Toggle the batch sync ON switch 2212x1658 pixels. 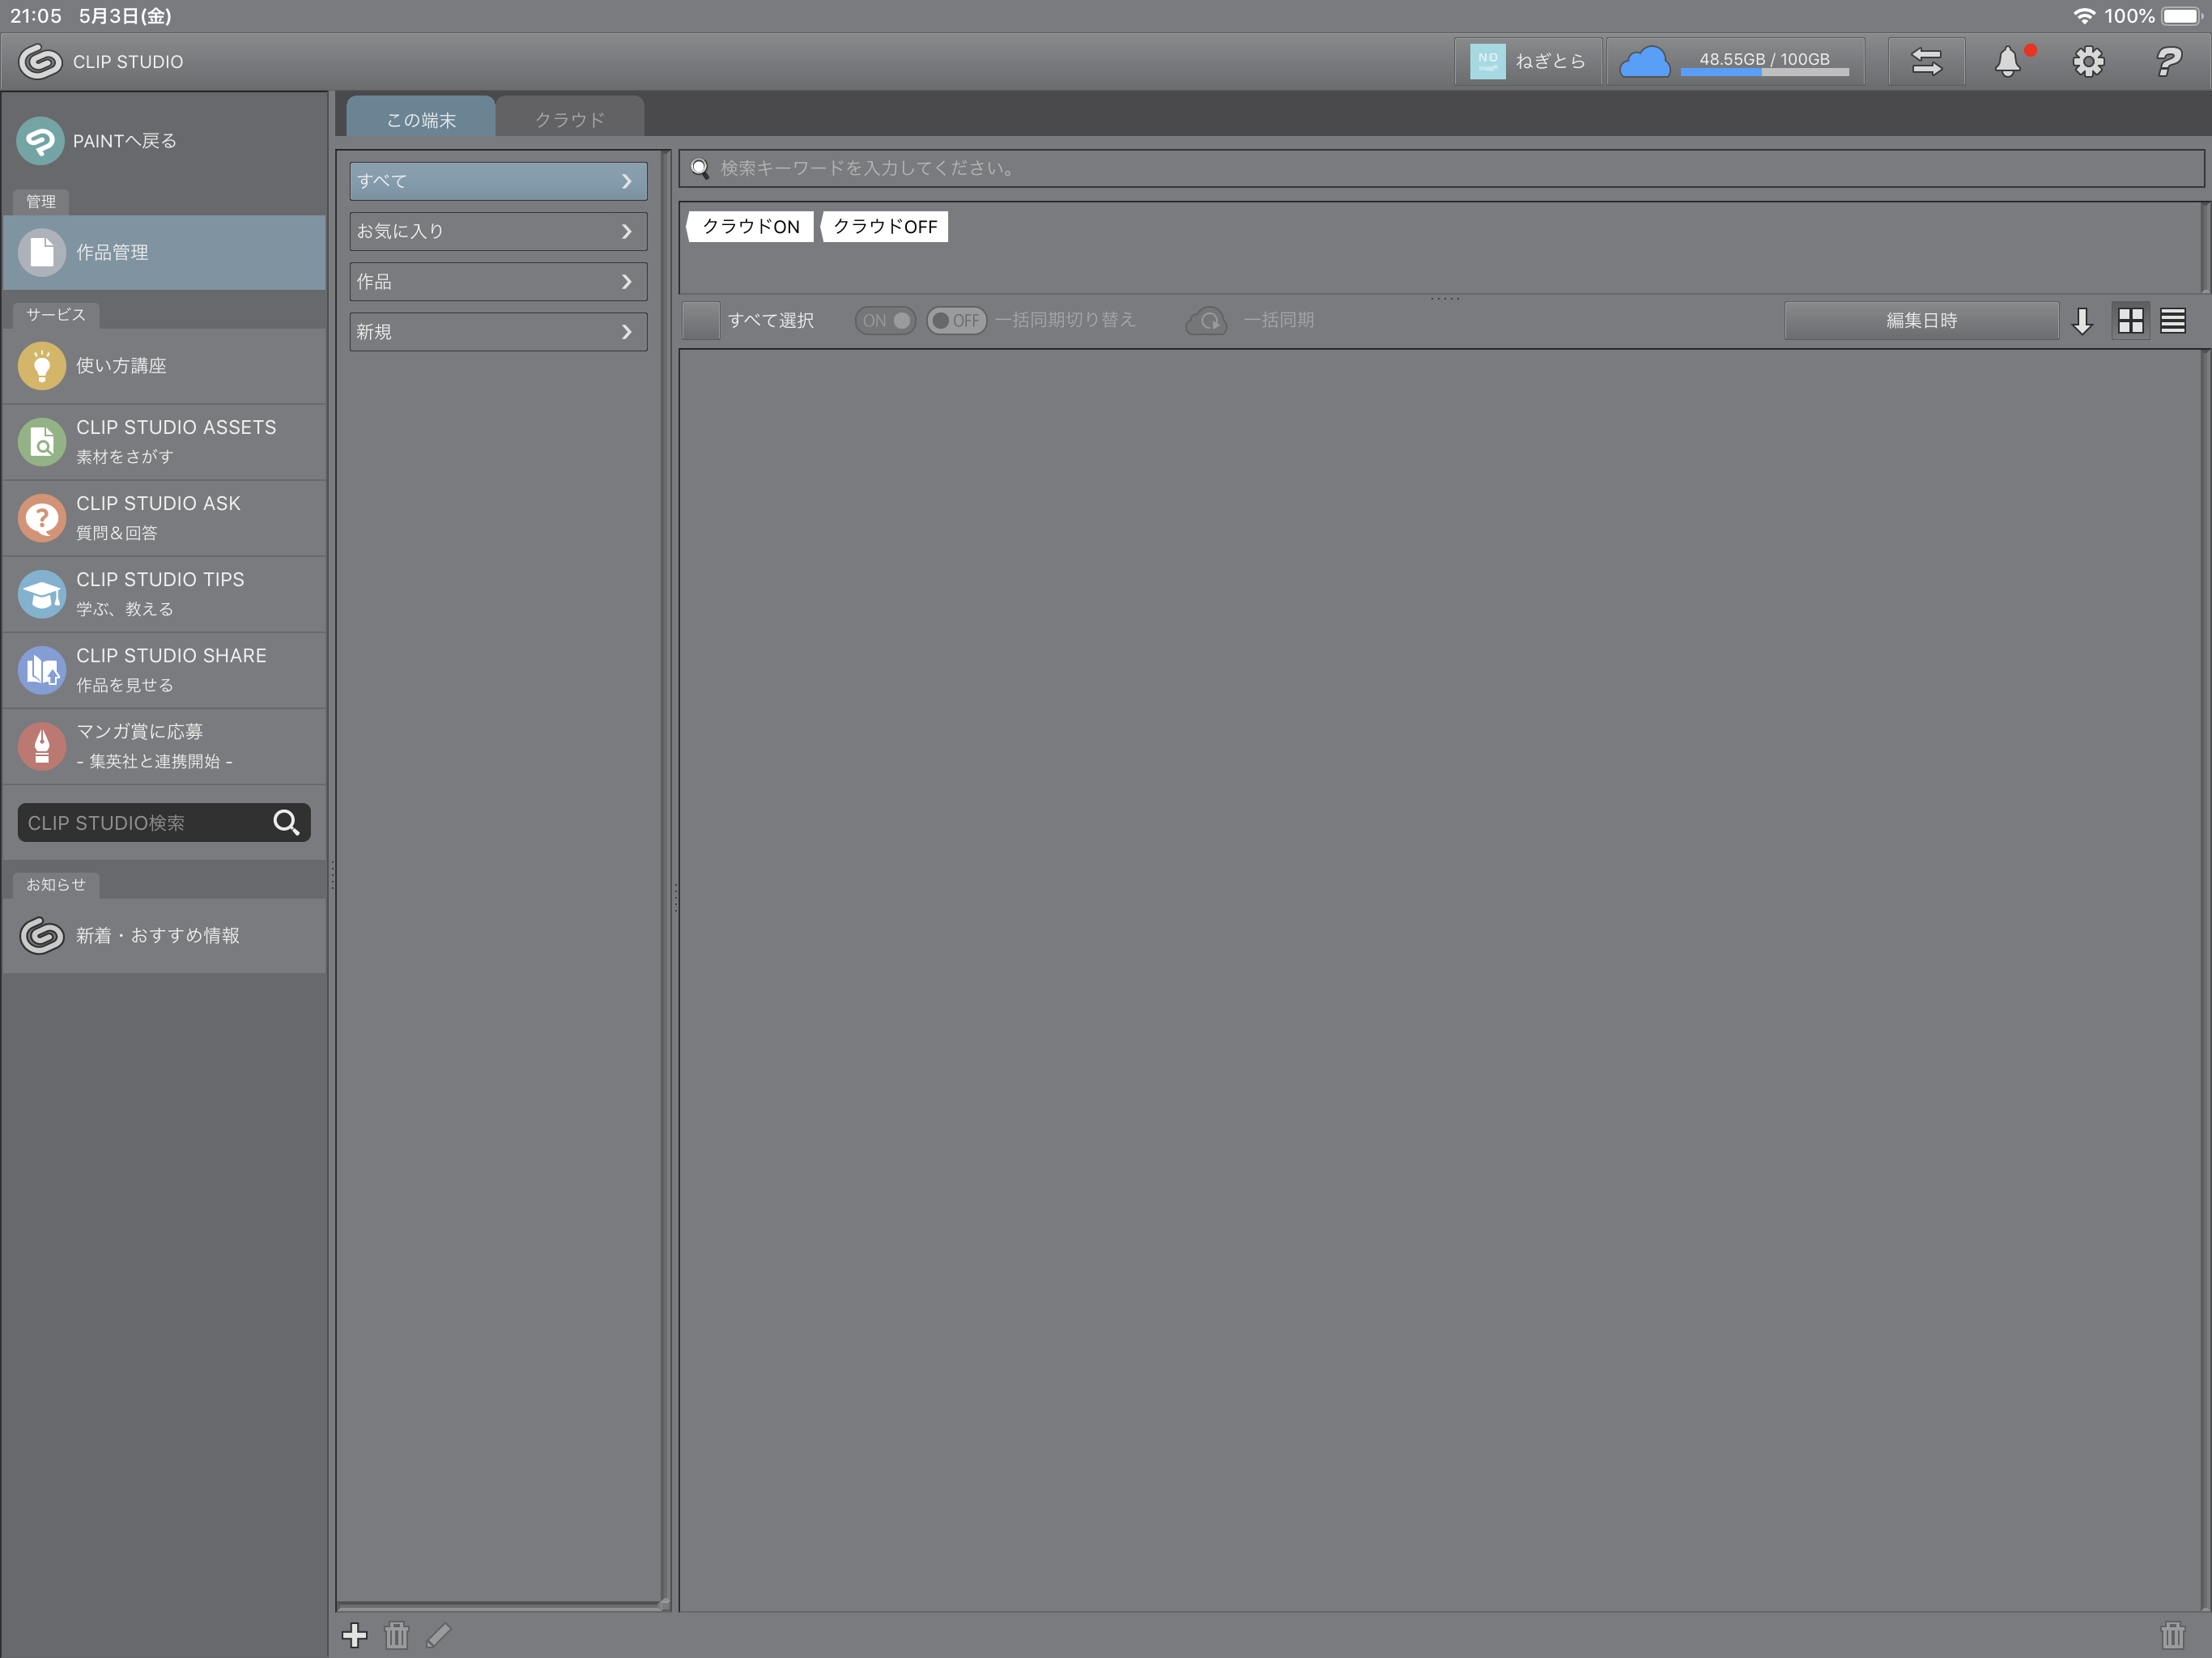pos(885,320)
